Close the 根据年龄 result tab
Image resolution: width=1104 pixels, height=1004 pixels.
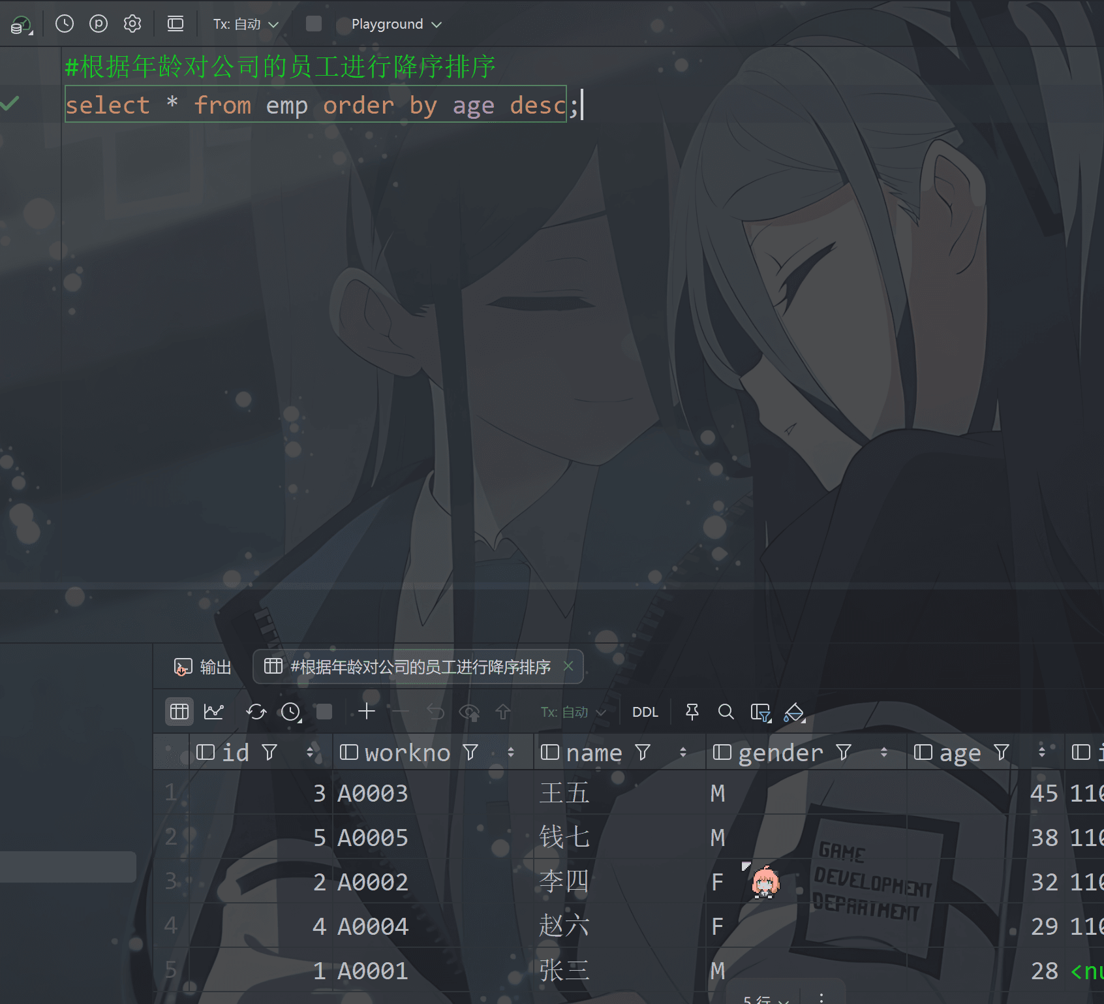[568, 666]
